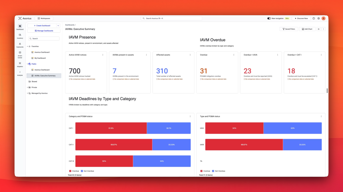Uncheck Overdue legend in Category chart
The width and height of the screenshot is (343, 192).
(70, 171)
